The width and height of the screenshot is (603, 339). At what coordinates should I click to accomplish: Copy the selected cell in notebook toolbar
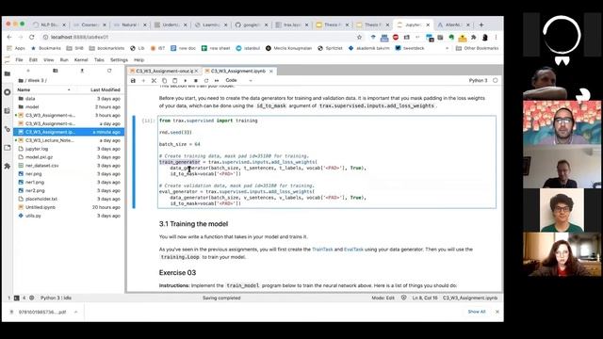pyautogui.click(x=164, y=81)
